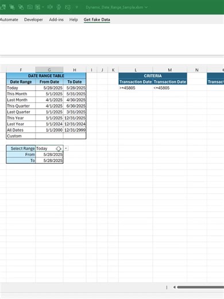Click the To label cell under Select Range

[x=21, y=160]
